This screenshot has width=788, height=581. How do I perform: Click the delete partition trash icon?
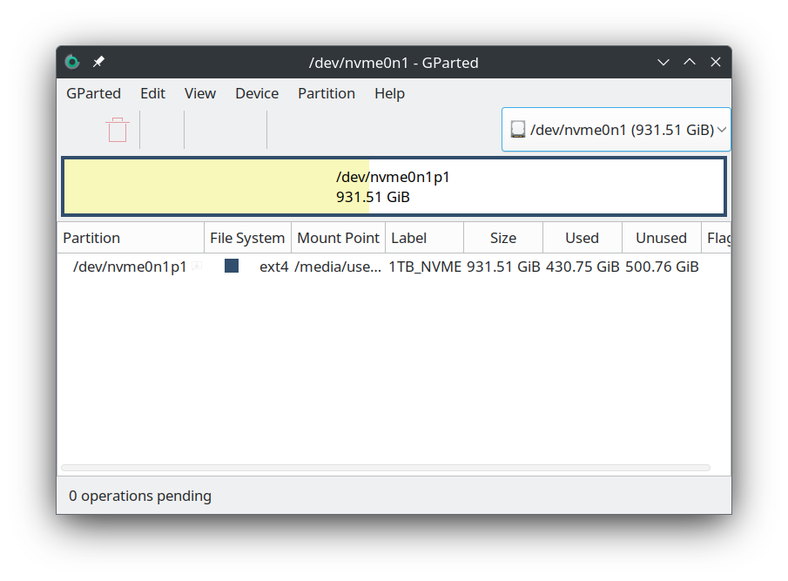click(118, 130)
